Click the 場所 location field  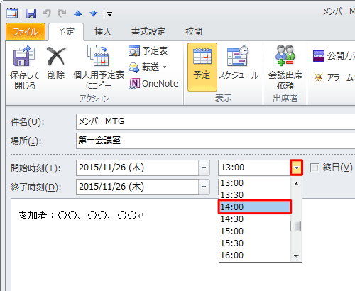click(x=215, y=141)
